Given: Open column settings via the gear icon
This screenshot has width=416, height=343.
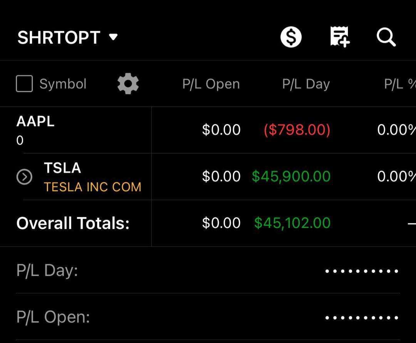Looking at the screenshot, I should (127, 83).
